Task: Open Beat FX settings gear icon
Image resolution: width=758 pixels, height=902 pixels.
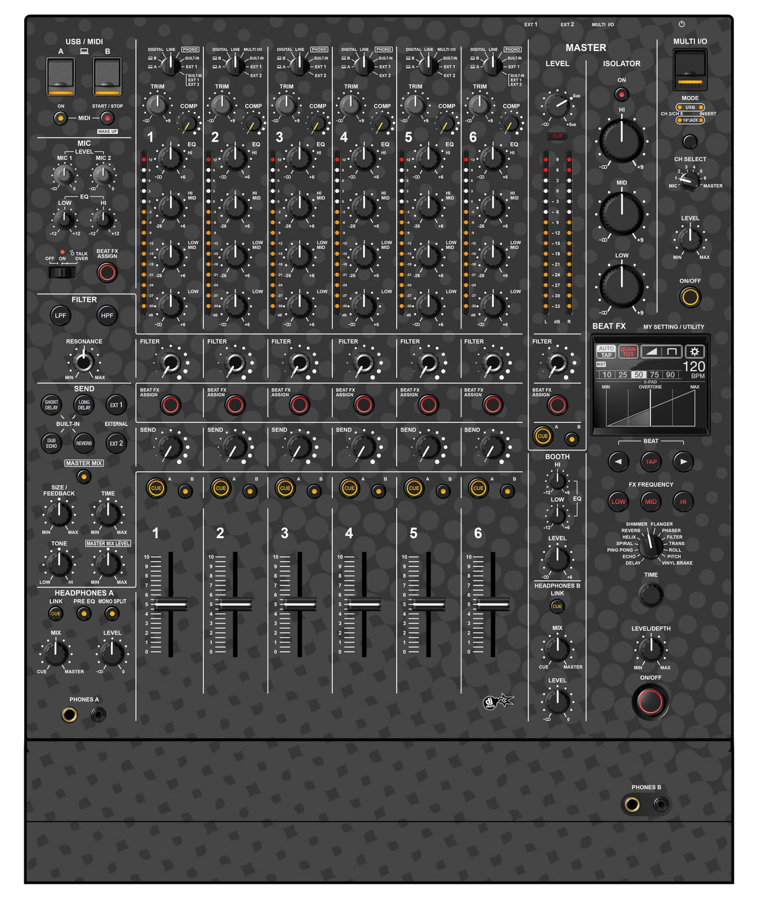Action: point(695,351)
